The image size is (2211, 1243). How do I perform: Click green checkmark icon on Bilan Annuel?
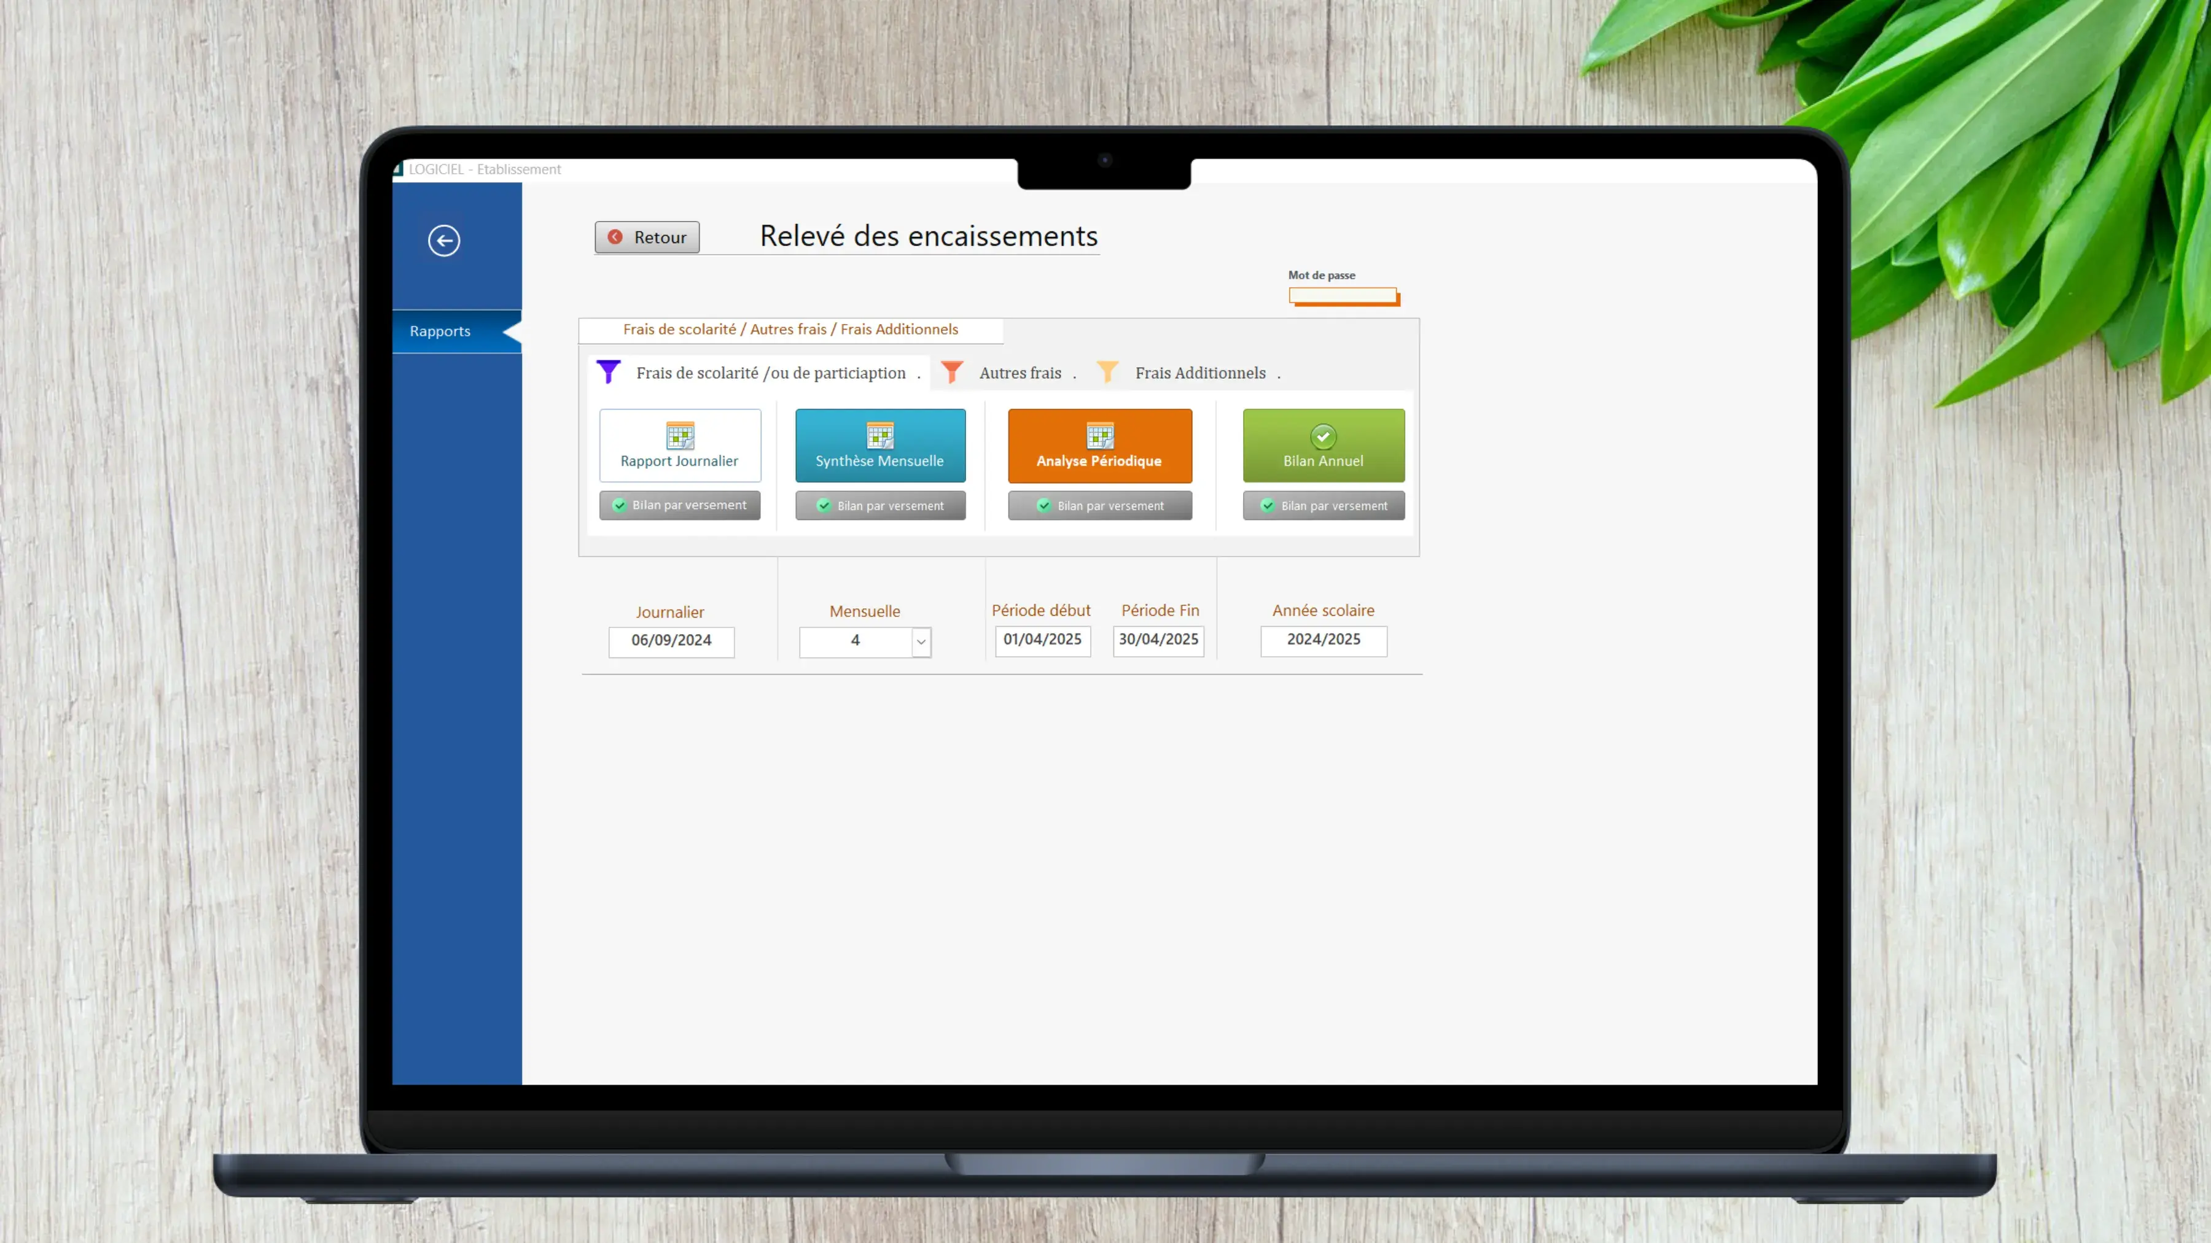pyautogui.click(x=1323, y=436)
